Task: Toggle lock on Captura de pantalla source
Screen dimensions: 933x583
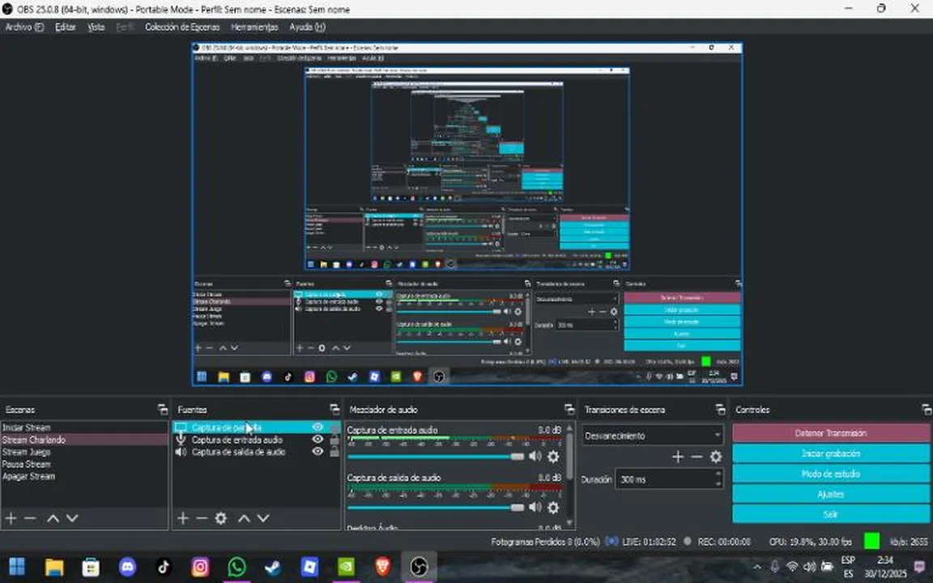Action: pos(334,428)
